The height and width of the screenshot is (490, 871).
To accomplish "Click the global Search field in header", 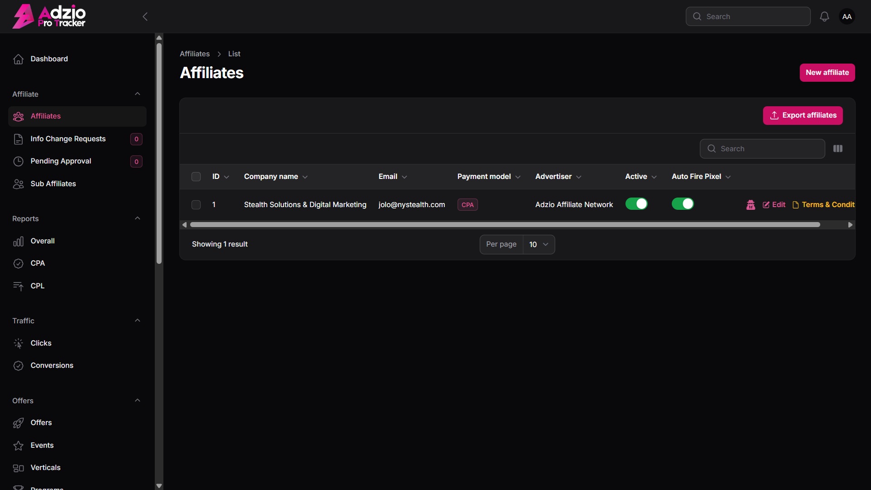I will (x=748, y=17).
